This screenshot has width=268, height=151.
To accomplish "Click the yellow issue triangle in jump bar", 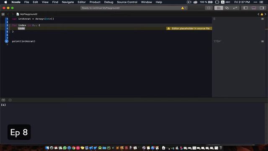I will coord(262,14).
